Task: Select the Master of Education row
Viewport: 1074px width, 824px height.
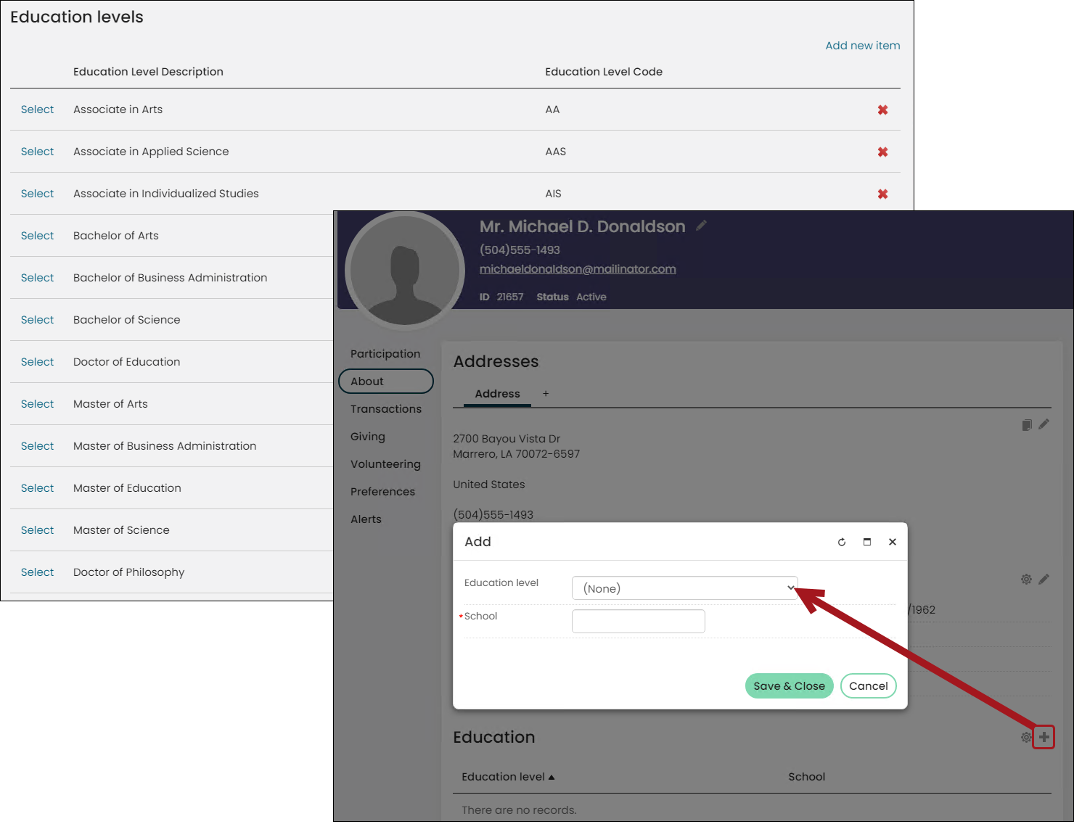Action: click(x=37, y=488)
